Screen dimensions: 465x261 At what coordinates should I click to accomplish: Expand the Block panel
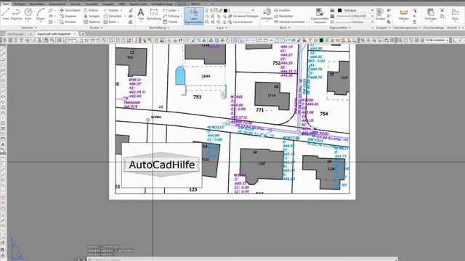(285, 28)
